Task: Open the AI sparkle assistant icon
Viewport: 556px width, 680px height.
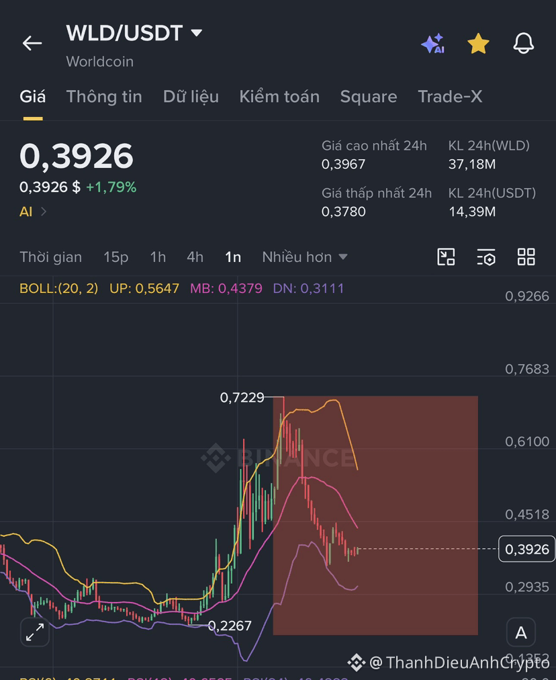Action: click(433, 44)
